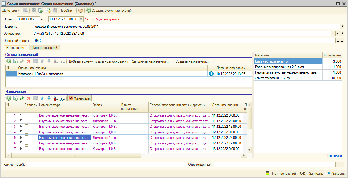Image resolution: width=348 pixels, height=178 pixels.
Task: Click into the Комментарий input field
Action: click(106, 165)
